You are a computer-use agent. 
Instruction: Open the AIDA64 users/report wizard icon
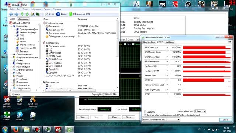pyautogui.click(x=32, y=14)
